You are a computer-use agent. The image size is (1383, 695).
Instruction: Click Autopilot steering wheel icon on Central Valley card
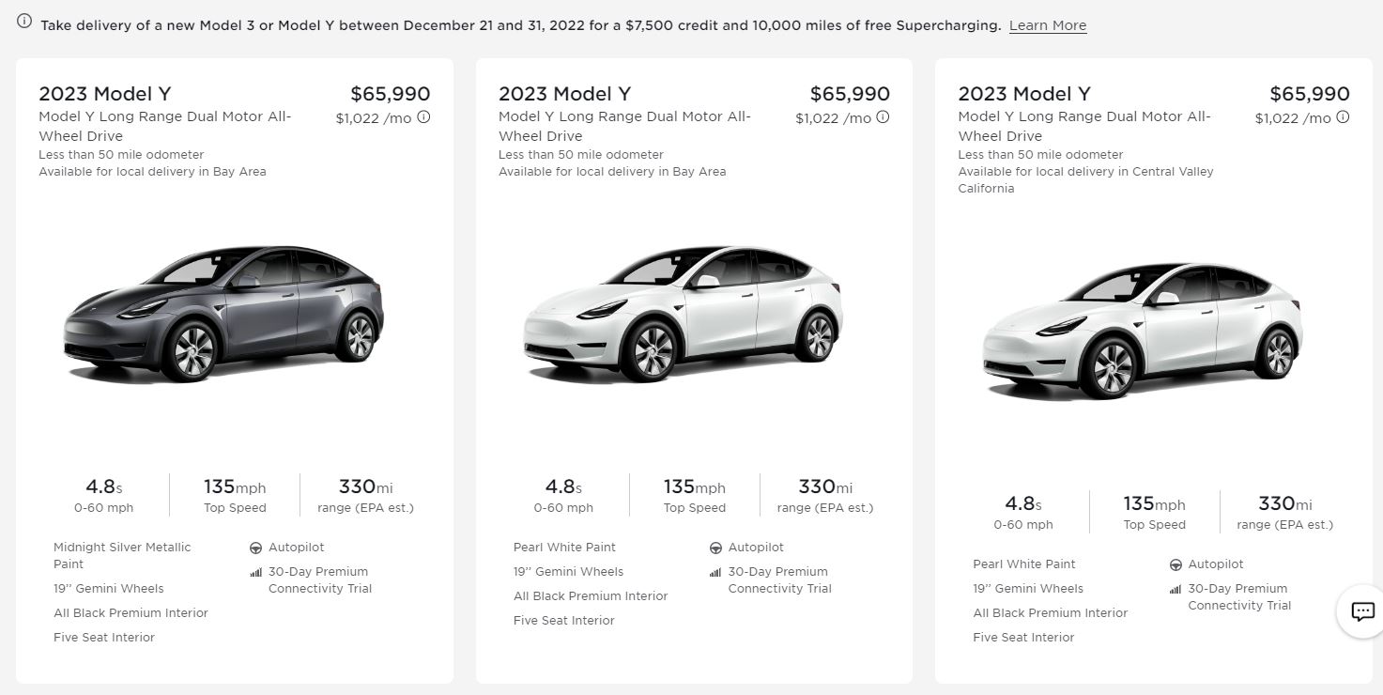(1176, 564)
